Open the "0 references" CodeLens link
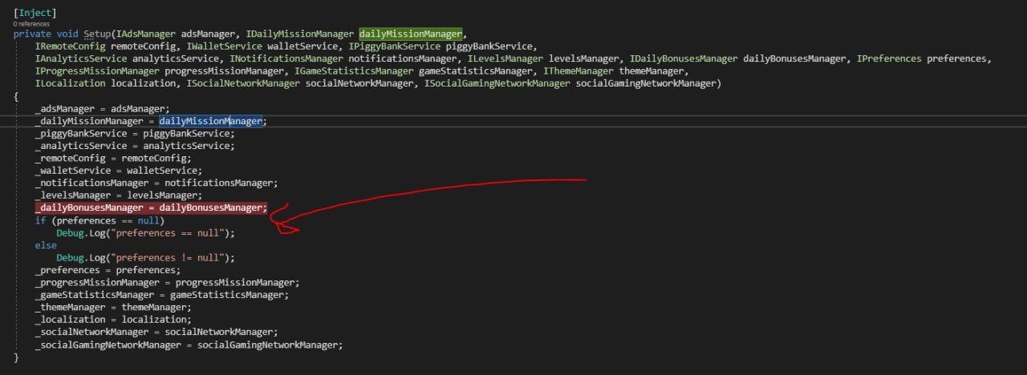1027x375 pixels. coord(31,24)
